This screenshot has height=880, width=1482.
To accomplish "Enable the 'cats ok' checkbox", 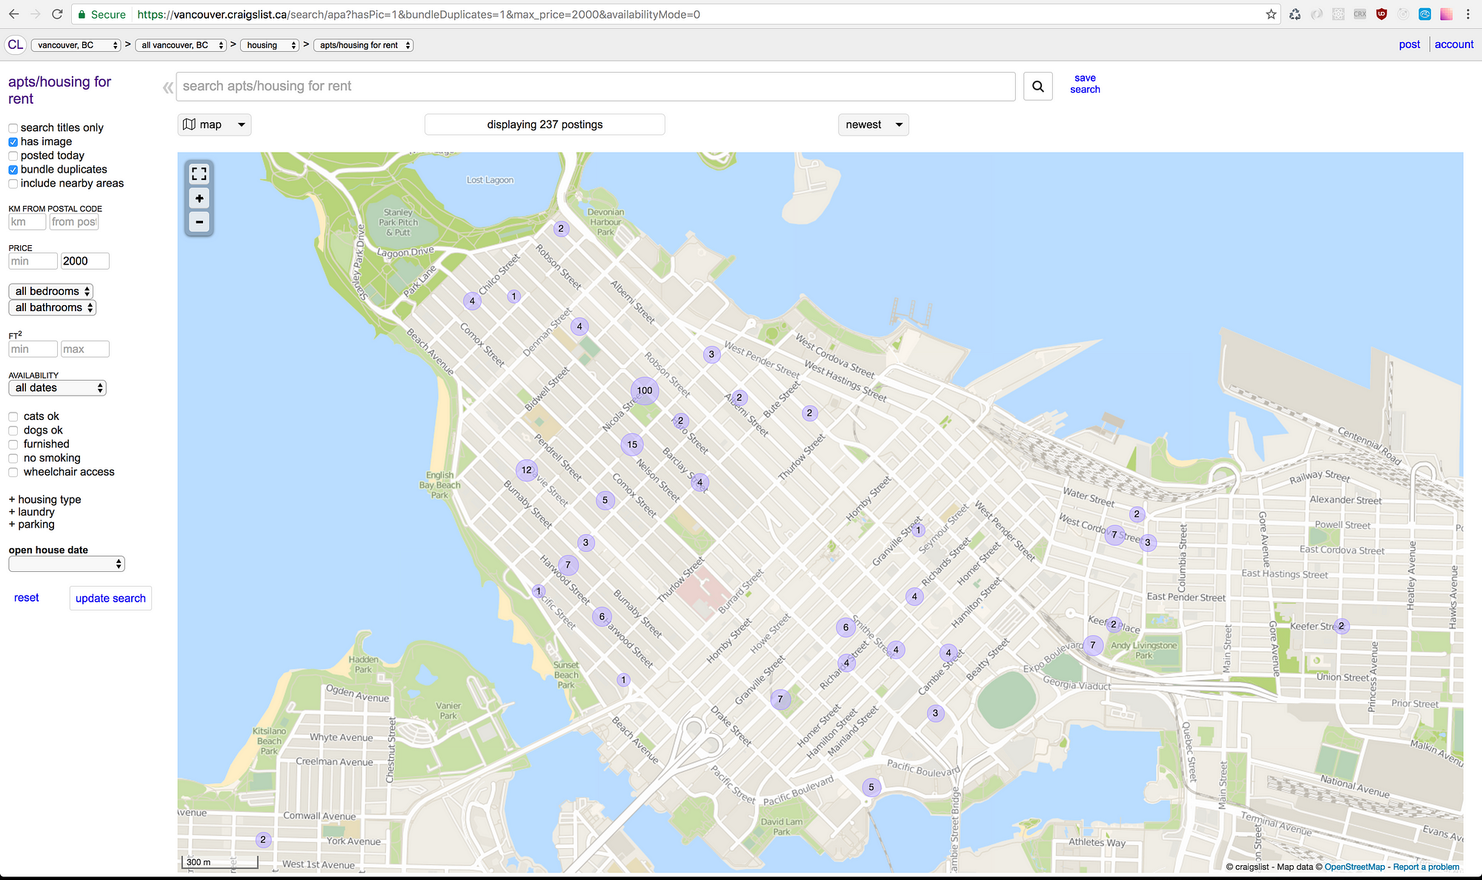I will (13, 416).
